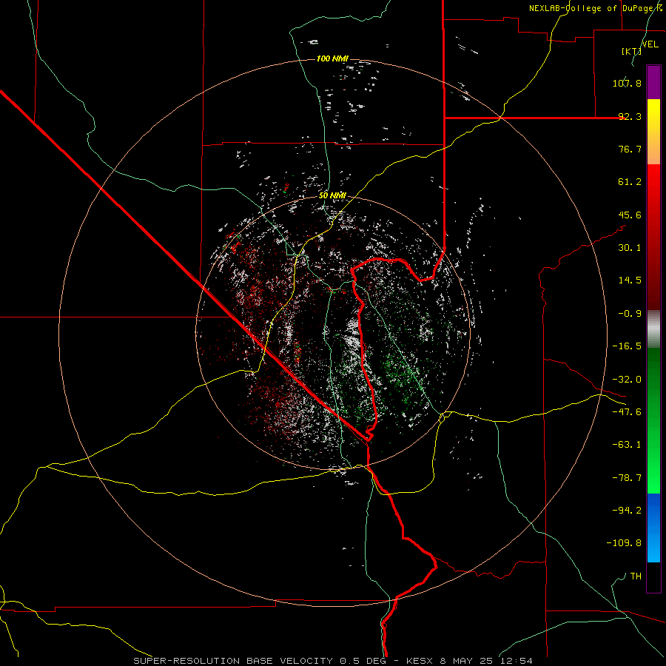Click the [KT] units label
666x666 pixels.
pos(631,51)
